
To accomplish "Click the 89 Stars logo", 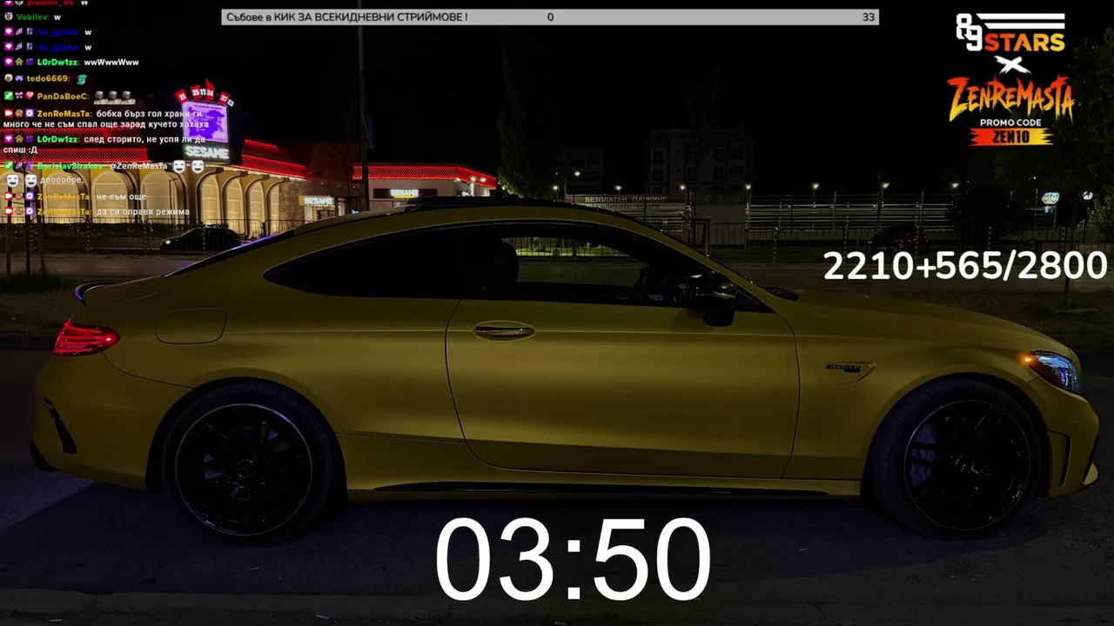I will click(1010, 33).
